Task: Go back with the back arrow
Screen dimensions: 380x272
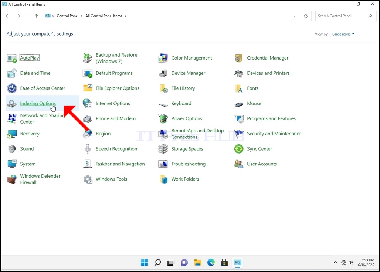Action: pyautogui.click(x=8, y=16)
